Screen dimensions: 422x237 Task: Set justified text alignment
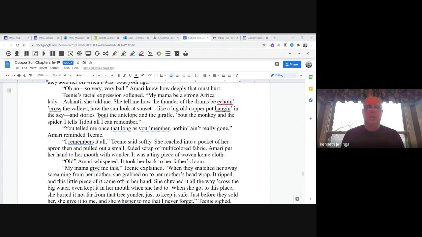pyautogui.click(x=189, y=75)
